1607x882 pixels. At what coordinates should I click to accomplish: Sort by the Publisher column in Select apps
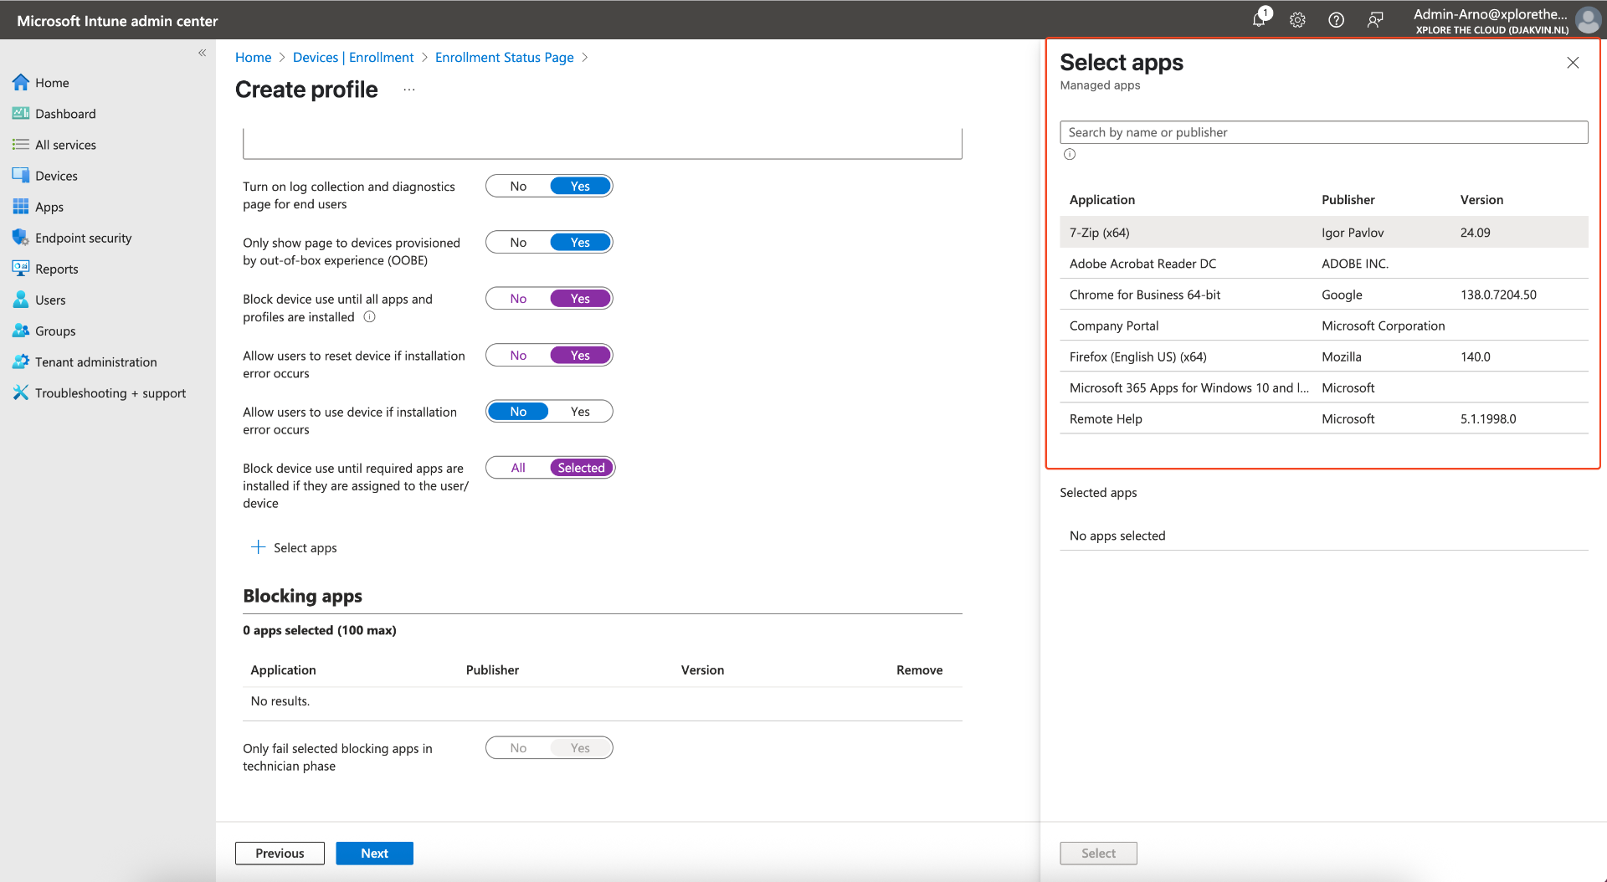pyautogui.click(x=1348, y=199)
